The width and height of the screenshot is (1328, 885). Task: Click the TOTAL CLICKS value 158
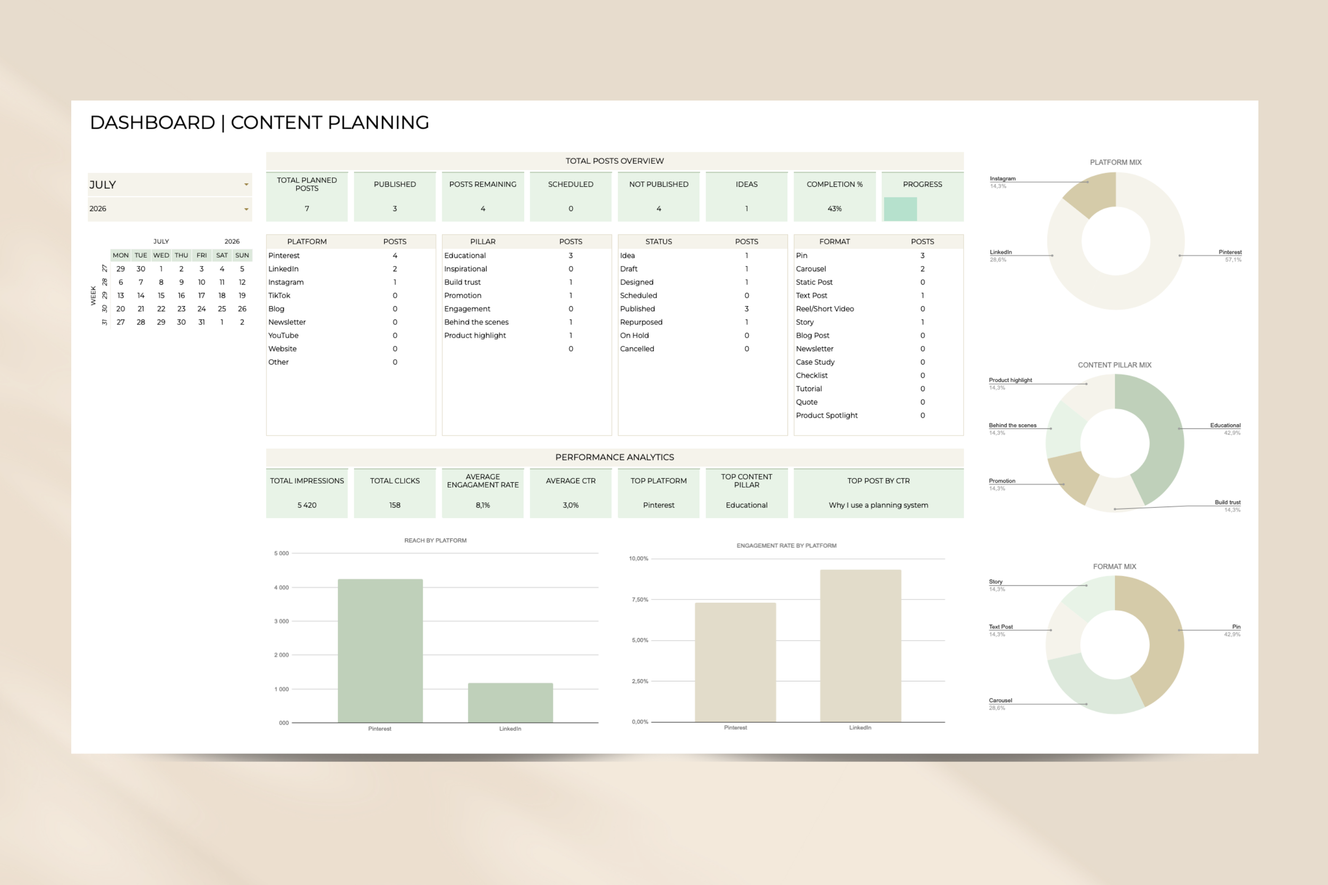coord(395,505)
